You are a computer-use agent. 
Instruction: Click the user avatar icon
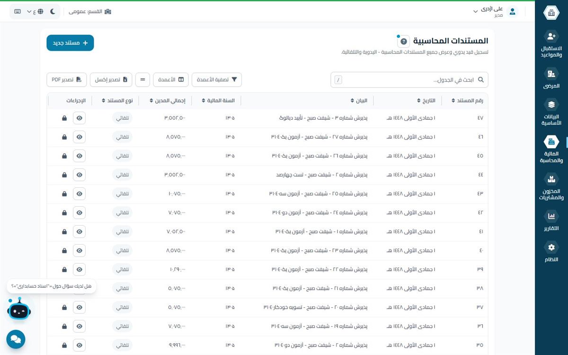(x=512, y=11)
